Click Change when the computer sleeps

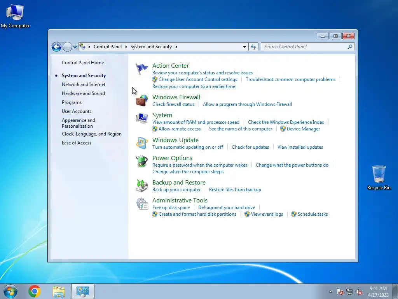point(188,172)
